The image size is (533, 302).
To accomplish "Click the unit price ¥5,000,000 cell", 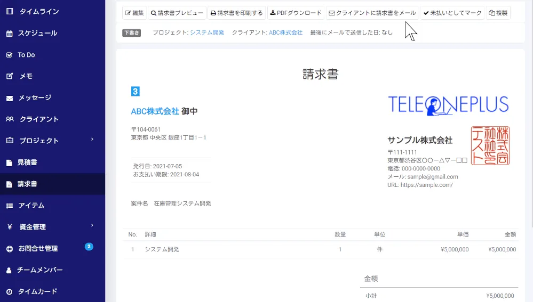I will click(x=455, y=249).
